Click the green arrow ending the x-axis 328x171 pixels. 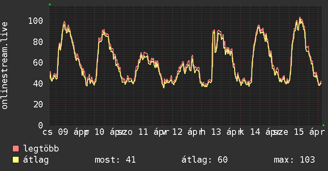point(324,125)
